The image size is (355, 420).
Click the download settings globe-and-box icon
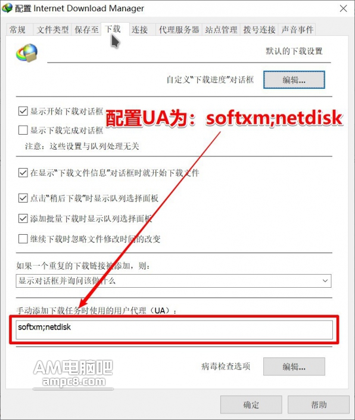click(27, 53)
